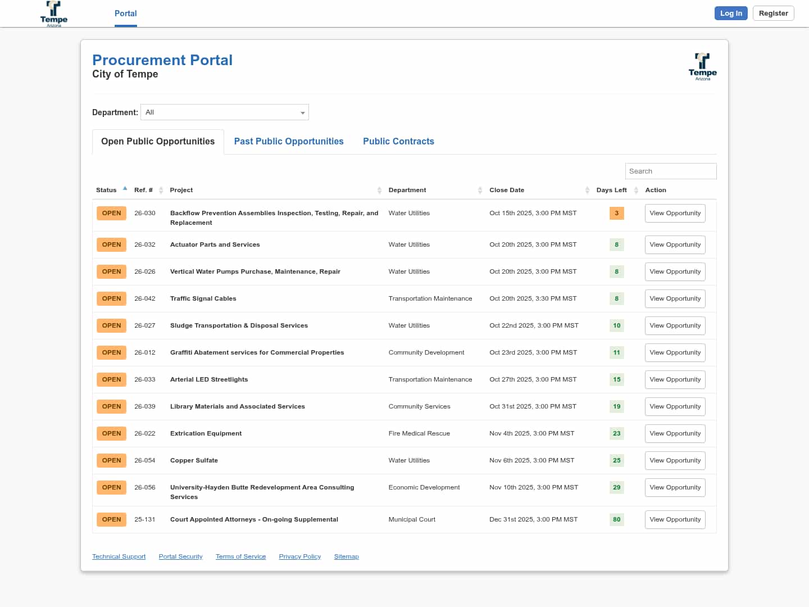Sort table by Status column arrow
The height and width of the screenshot is (607, 809).
tap(125, 189)
